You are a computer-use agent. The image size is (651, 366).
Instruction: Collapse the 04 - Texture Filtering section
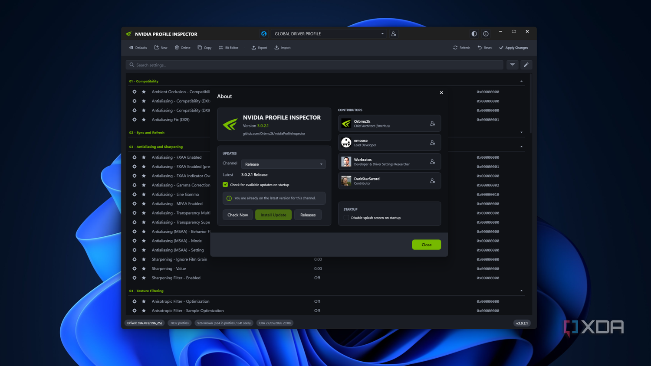pyautogui.click(x=521, y=291)
